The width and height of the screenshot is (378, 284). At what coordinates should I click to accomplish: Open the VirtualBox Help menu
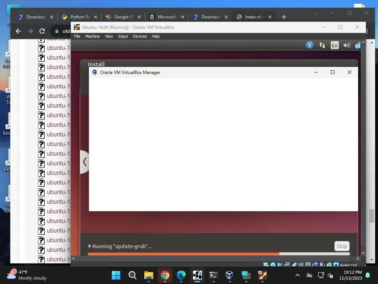click(x=155, y=36)
